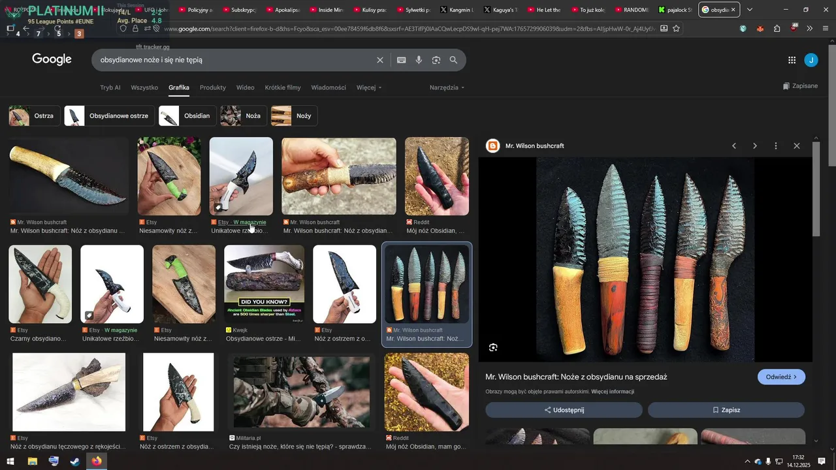The width and height of the screenshot is (836, 470).
Task: Open the extension with 48 badge
Action: click(x=794, y=28)
